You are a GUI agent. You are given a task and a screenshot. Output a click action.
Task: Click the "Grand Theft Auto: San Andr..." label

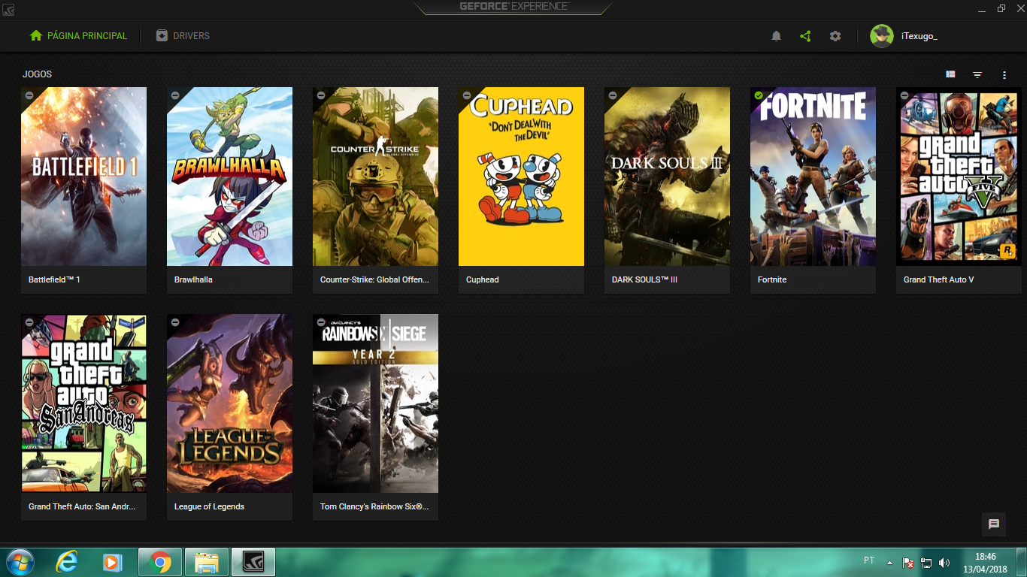tap(82, 506)
